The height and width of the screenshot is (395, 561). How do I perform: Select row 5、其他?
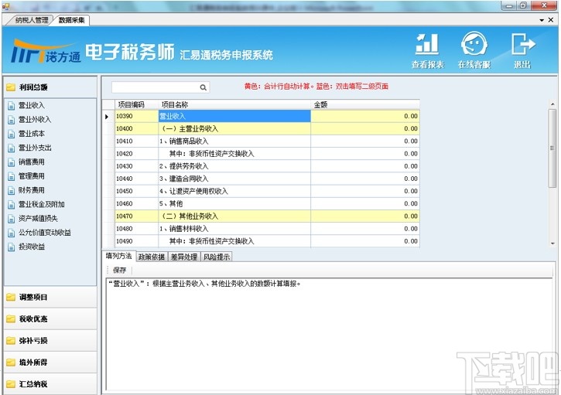267,204
